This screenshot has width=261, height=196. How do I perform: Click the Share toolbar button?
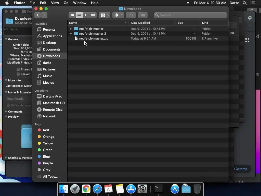click(131, 15)
